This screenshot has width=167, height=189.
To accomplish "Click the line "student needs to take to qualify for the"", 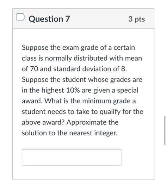I will pos(82,112).
